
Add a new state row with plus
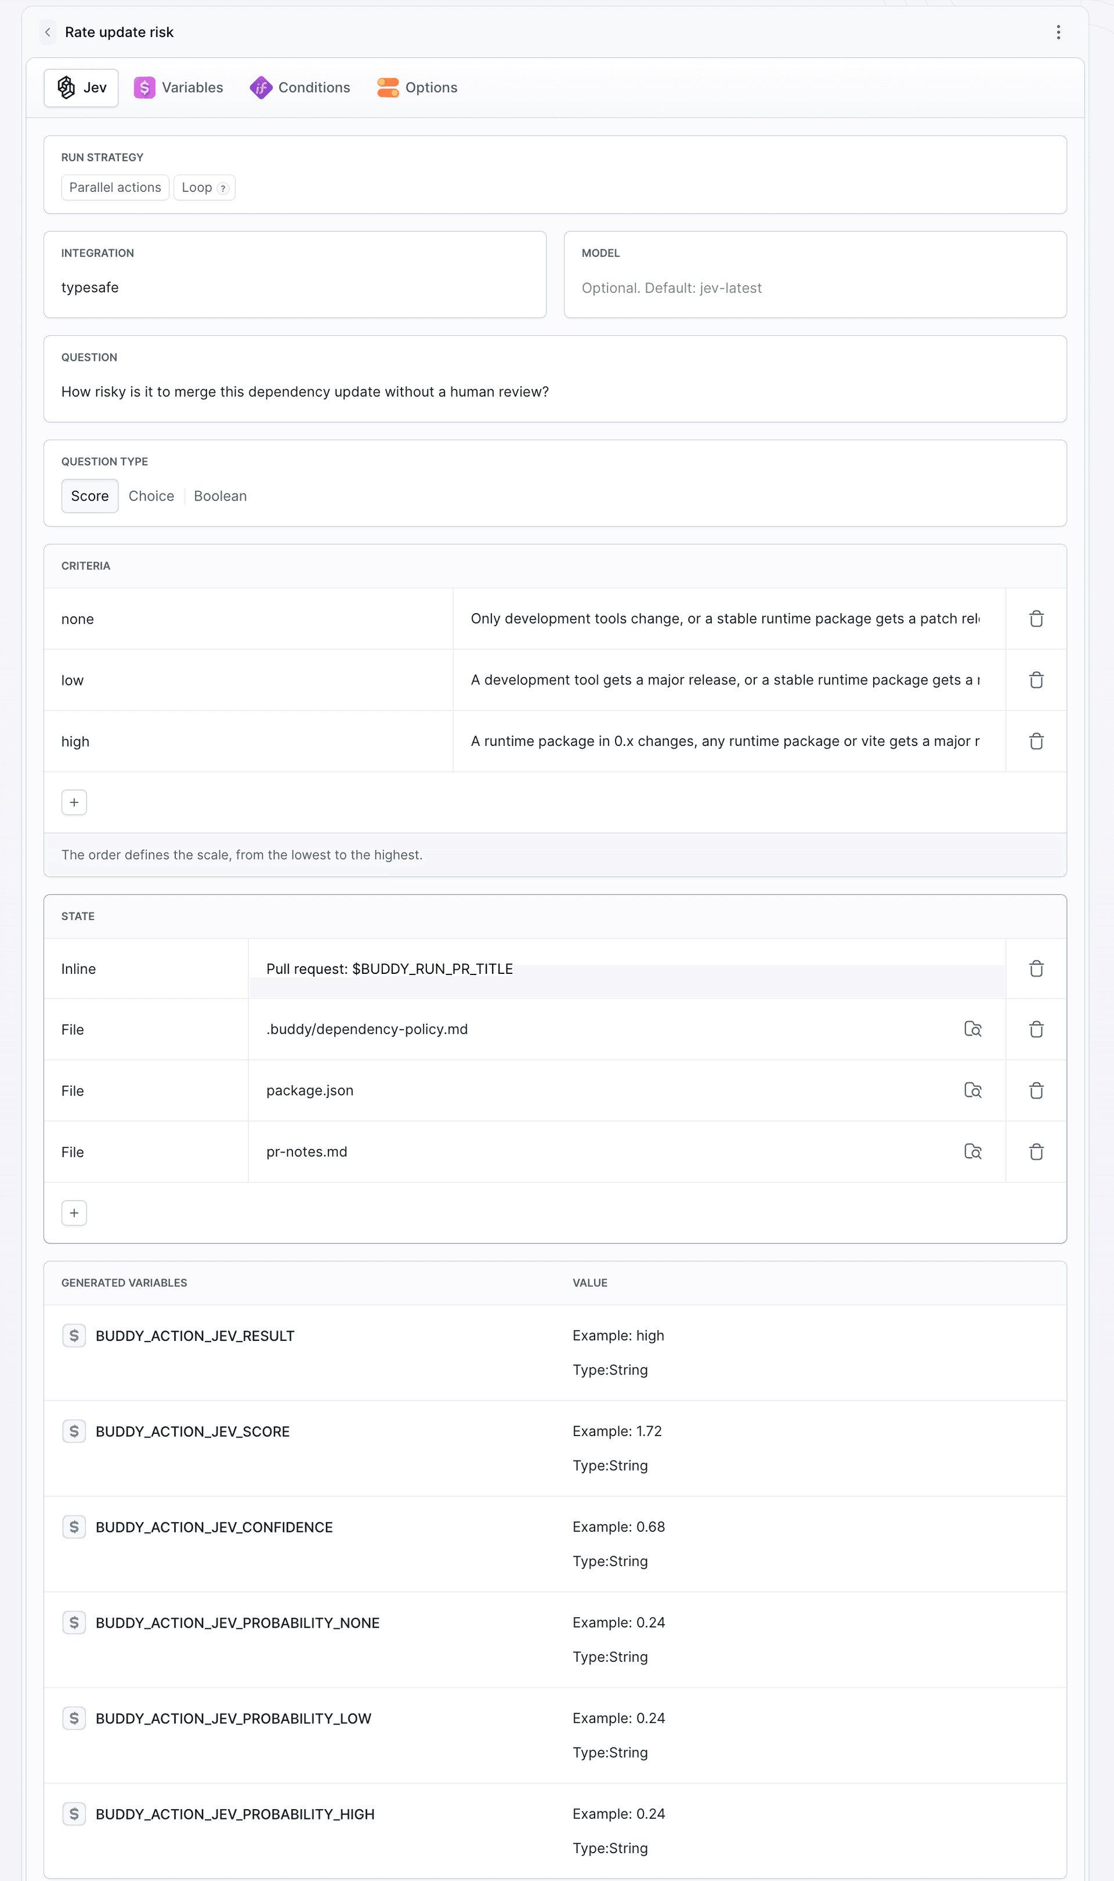click(74, 1213)
